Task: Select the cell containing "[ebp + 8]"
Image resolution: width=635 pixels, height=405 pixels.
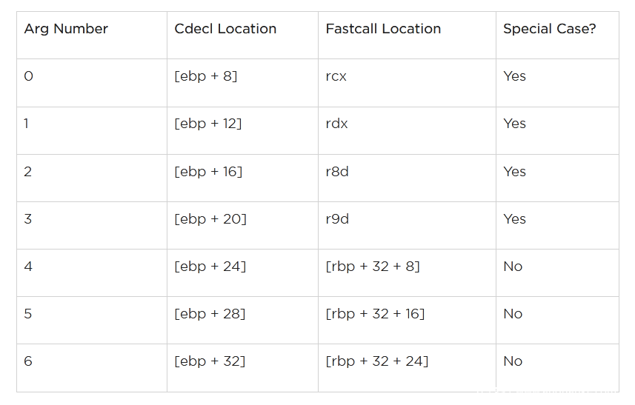Action: tap(206, 76)
